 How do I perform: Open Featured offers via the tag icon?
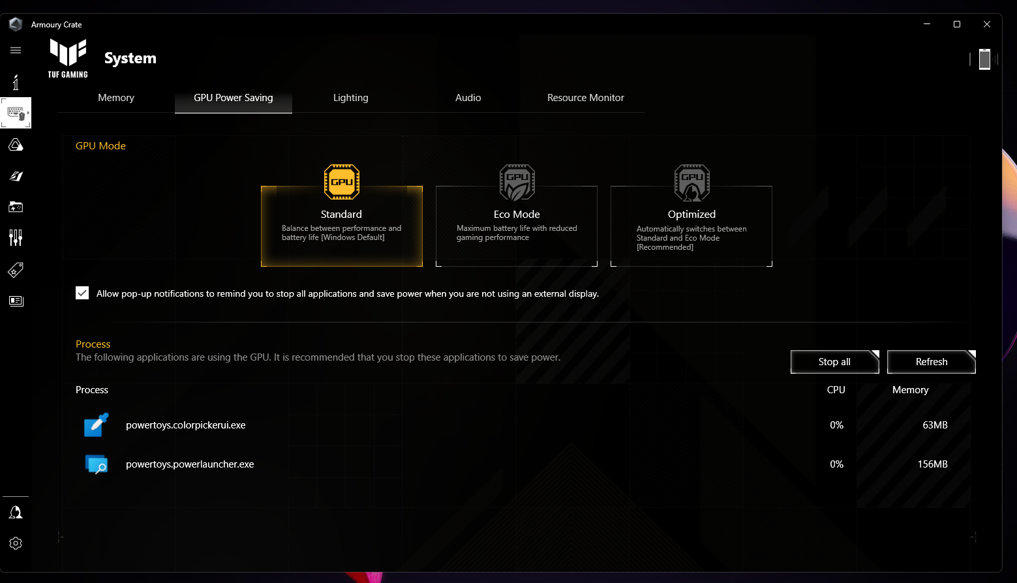click(x=16, y=269)
